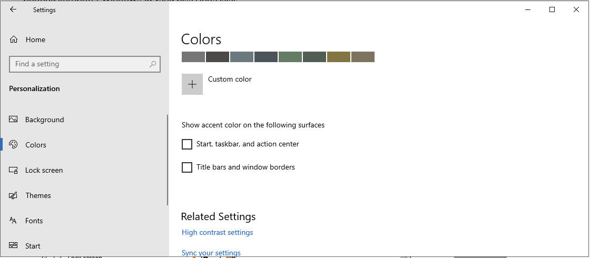Pick the first gray color swatch

tap(193, 57)
